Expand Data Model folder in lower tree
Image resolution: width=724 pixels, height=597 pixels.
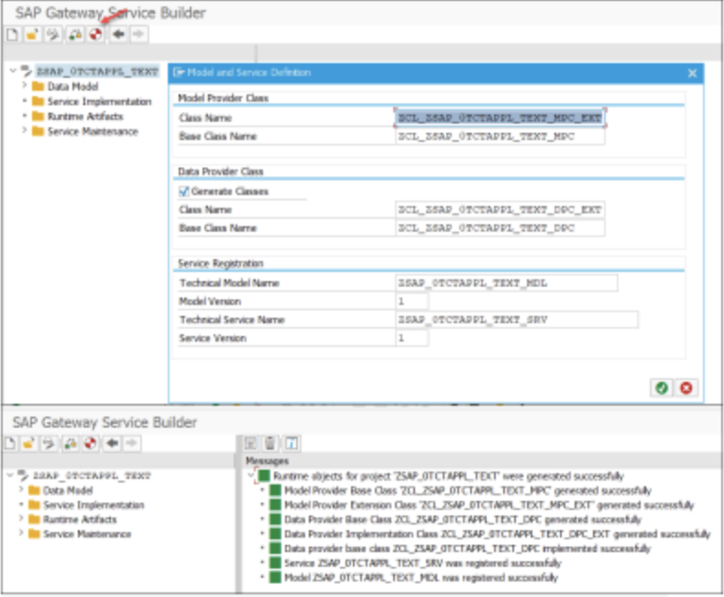tap(21, 490)
